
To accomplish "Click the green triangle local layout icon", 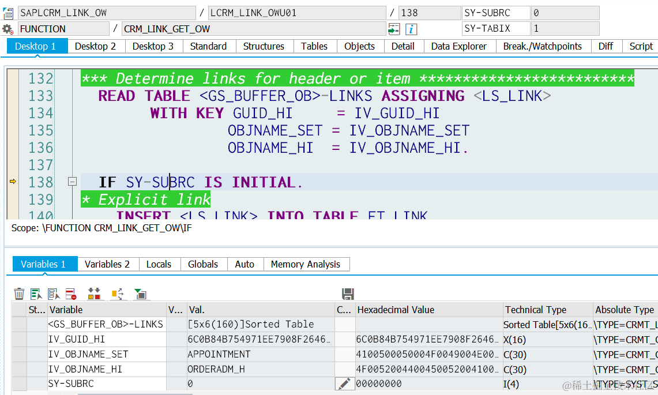I will (x=140, y=294).
